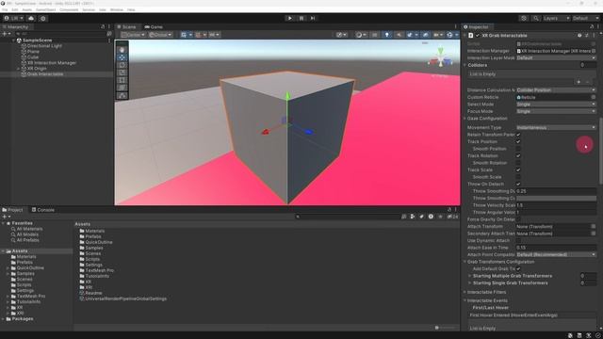This screenshot has height=339, width=603.
Task: Open the Unity Cloud icon
Action: [x=31, y=18]
